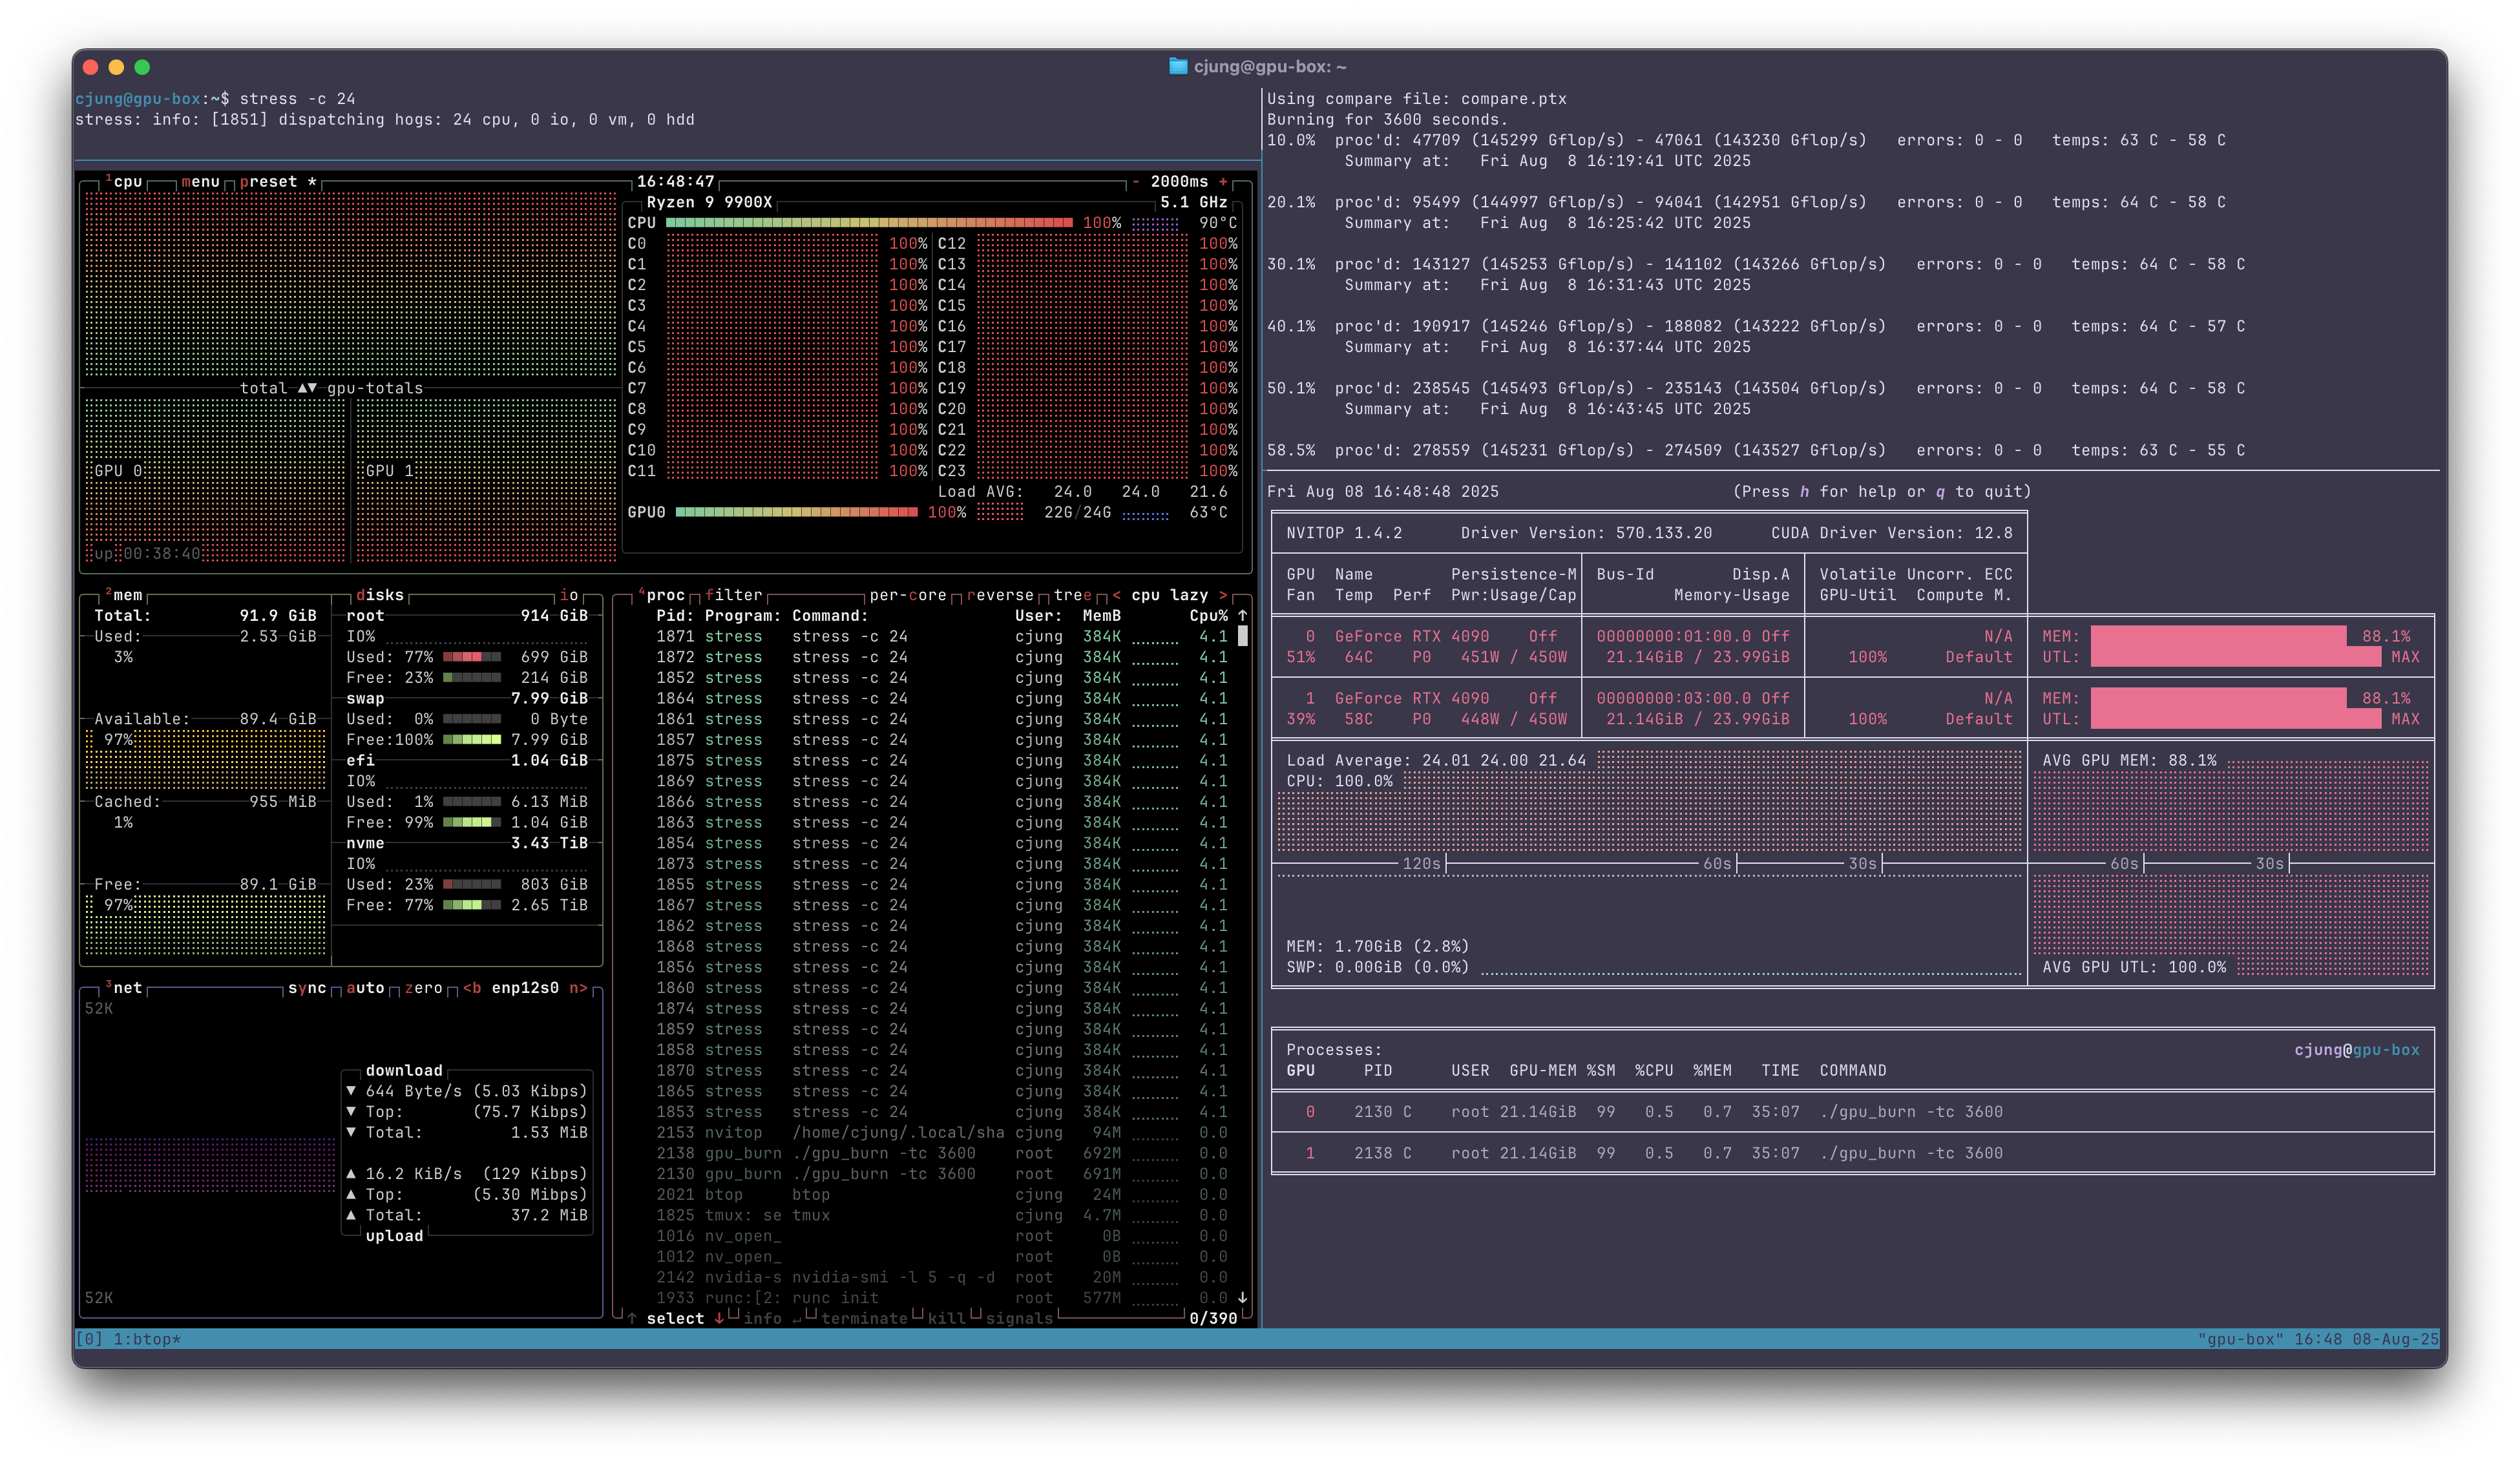
Task: Click the '+' to increase 2000ms update interval
Action: [1222, 182]
